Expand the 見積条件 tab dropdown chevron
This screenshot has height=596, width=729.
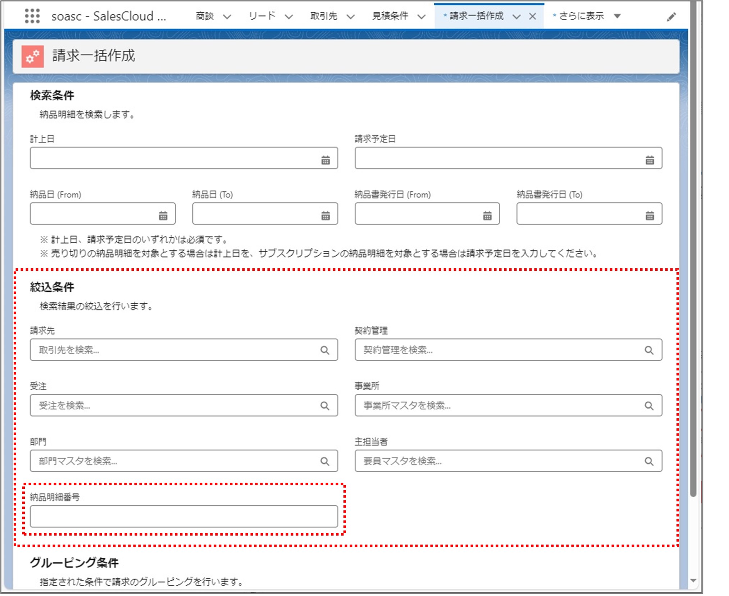pyautogui.click(x=422, y=17)
